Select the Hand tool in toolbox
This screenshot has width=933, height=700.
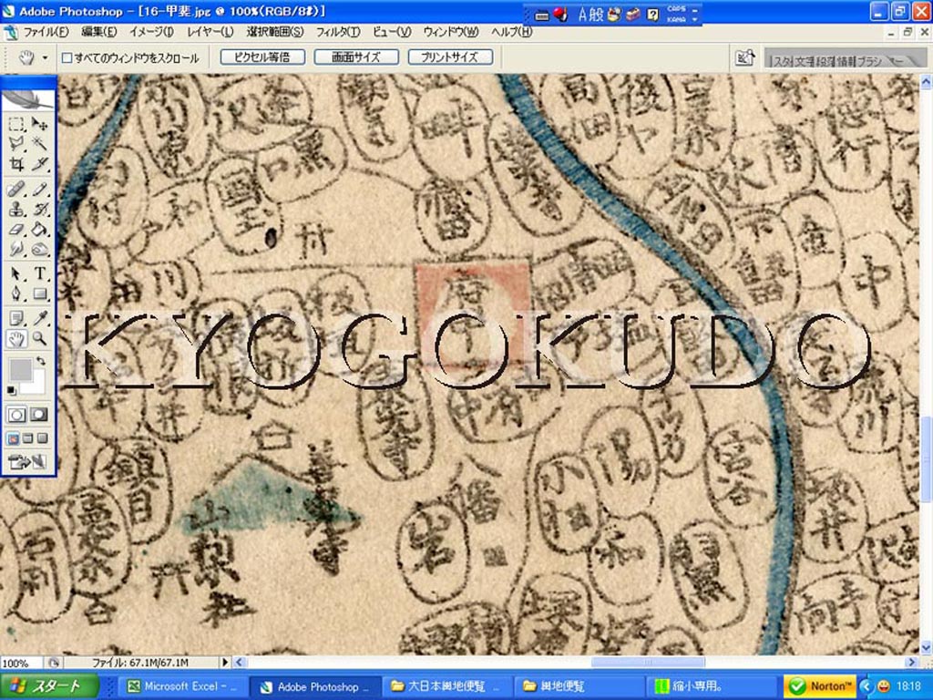(16, 339)
